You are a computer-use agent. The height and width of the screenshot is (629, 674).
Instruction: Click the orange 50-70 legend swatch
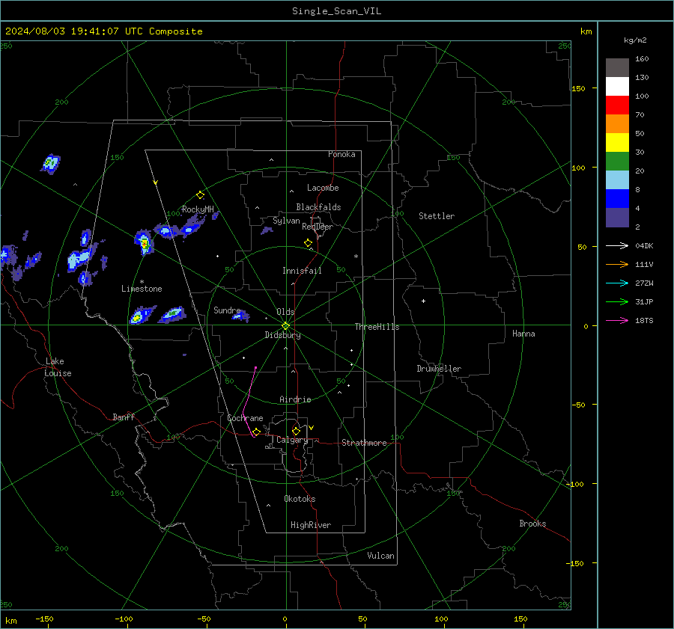[x=617, y=123]
